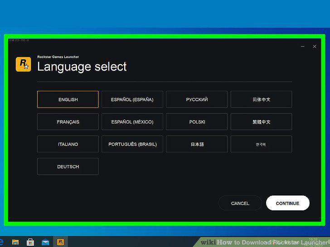Select POLSKI language option
This screenshot has width=330, height=247.
point(197,122)
